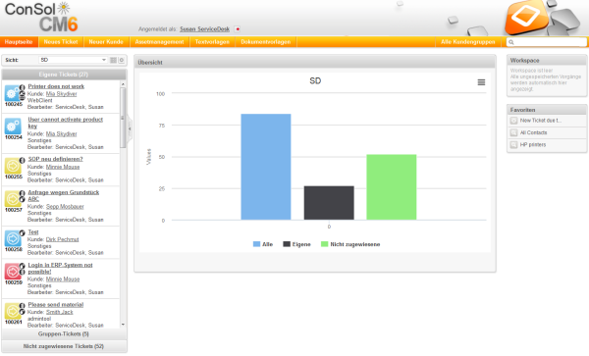This screenshot has width=589, height=356.
Task: Click the search magnifier icon in top bar
Action: coord(510,42)
